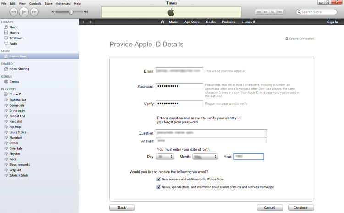Toggle New releases and additions checkbox

point(158,179)
